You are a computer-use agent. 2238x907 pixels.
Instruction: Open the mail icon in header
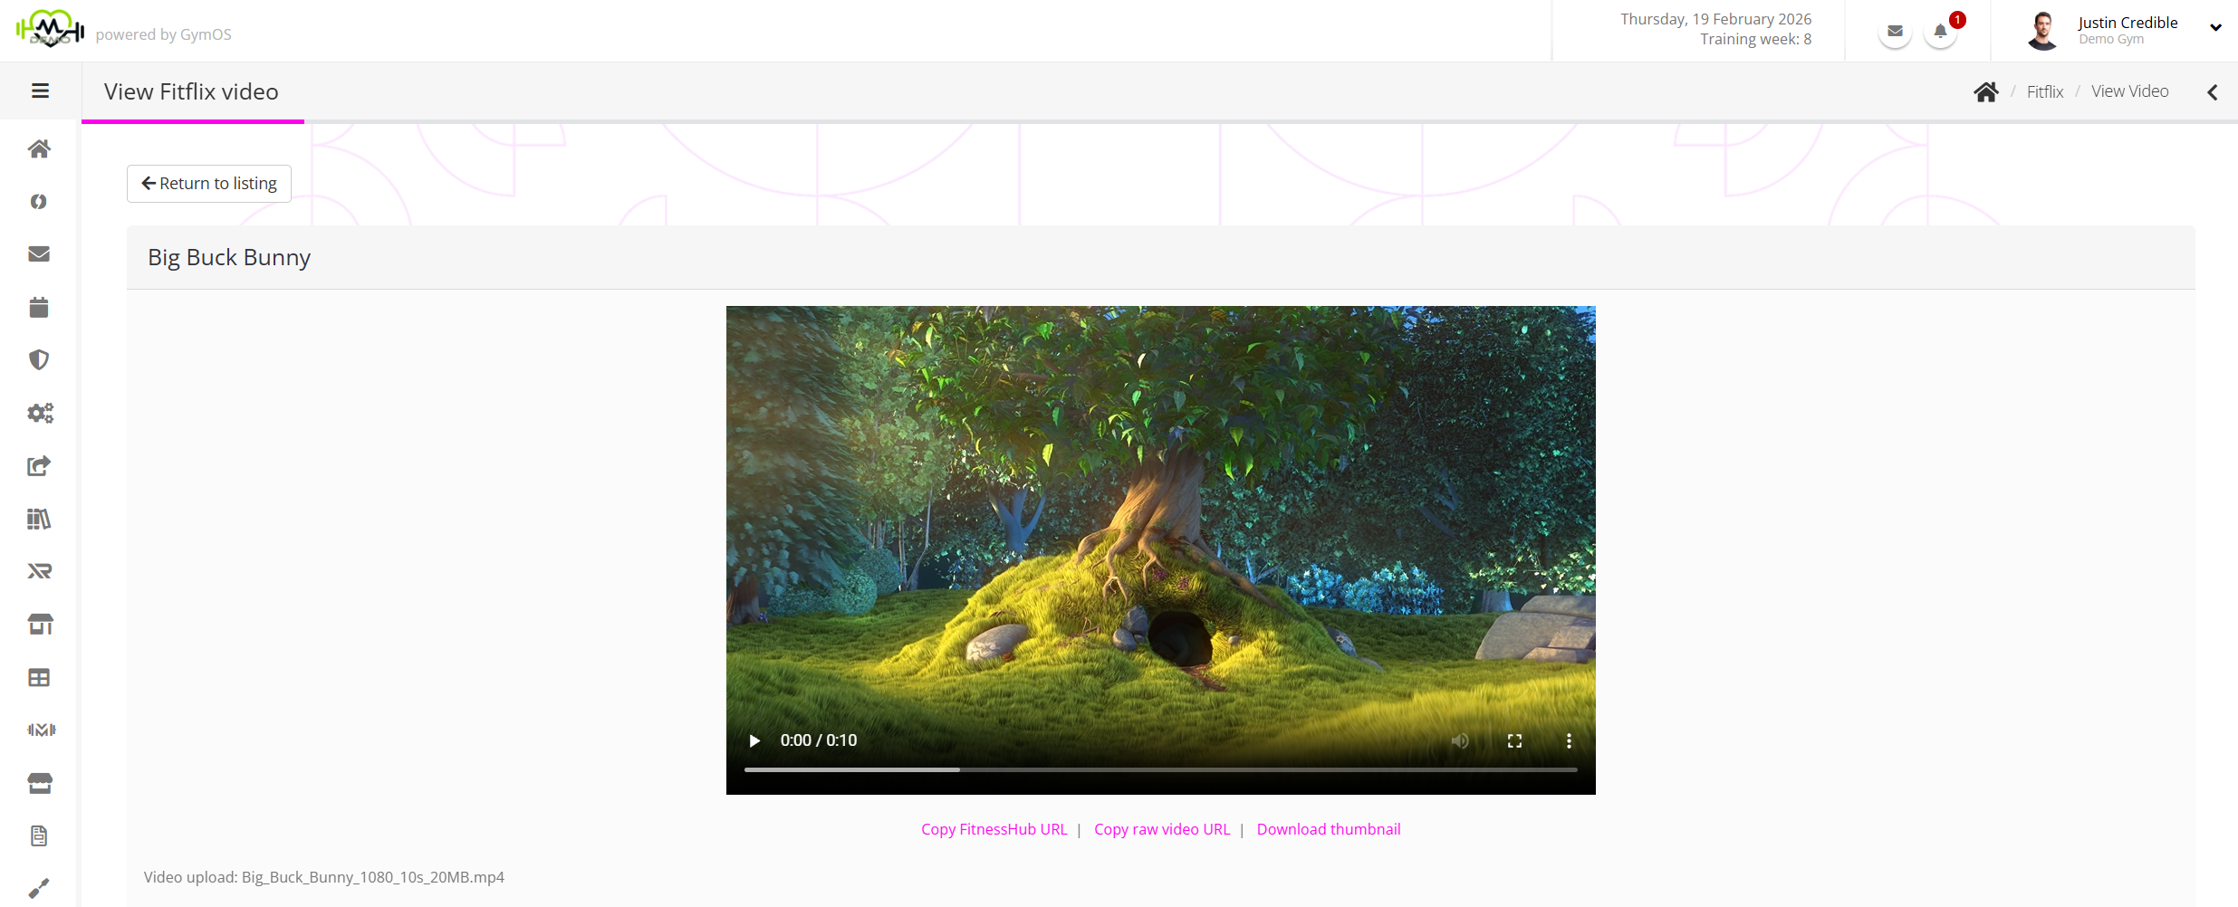tap(1895, 32)
